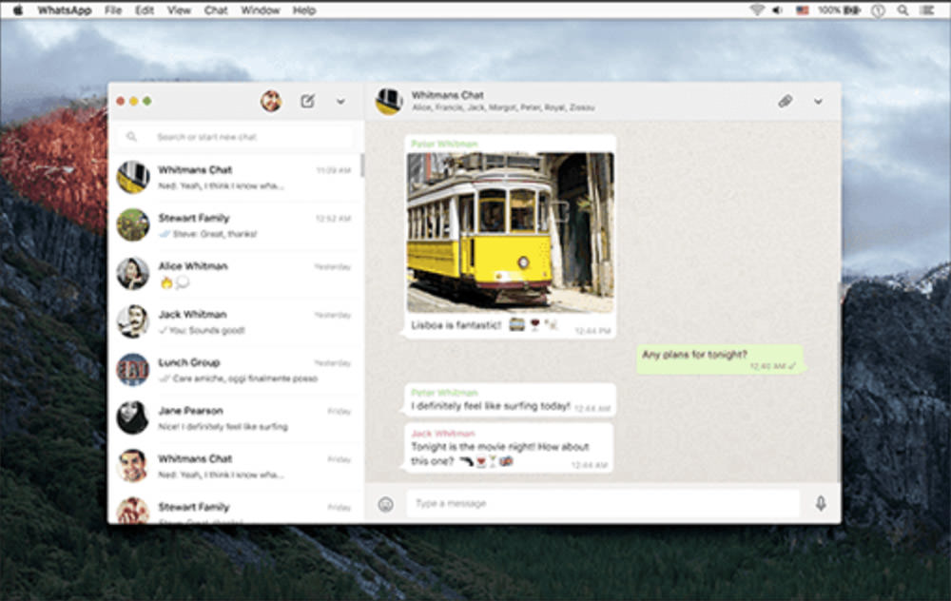Screen dimensions: 951x601
Task: Click the group member names in header
Action: tap(503, 108)
